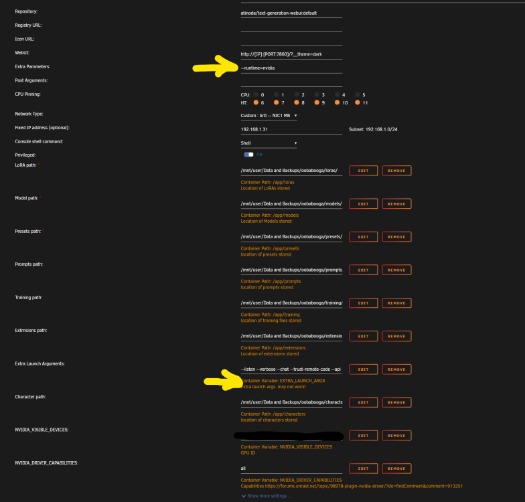Image resolution: width=525 pixels, height=502 pixels.
Task: Click the Registry URL input field
Action: point(291,27)
